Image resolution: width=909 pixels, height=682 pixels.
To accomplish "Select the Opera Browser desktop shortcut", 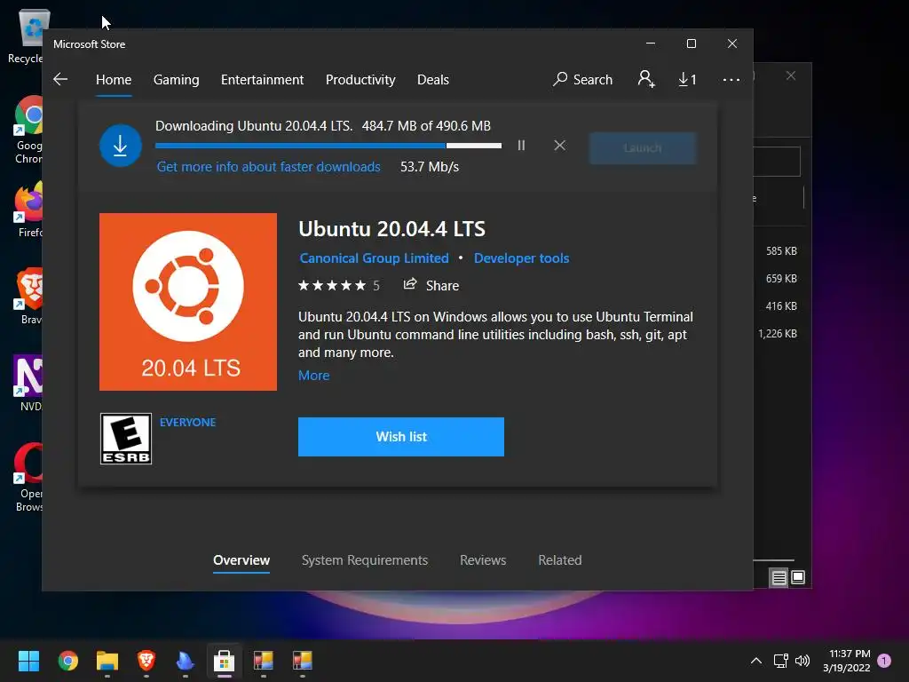I will coord(28,478).
